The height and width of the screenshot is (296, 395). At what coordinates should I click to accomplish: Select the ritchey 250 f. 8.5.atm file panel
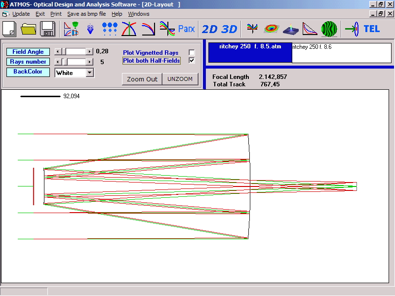click(x=250, y=52)
